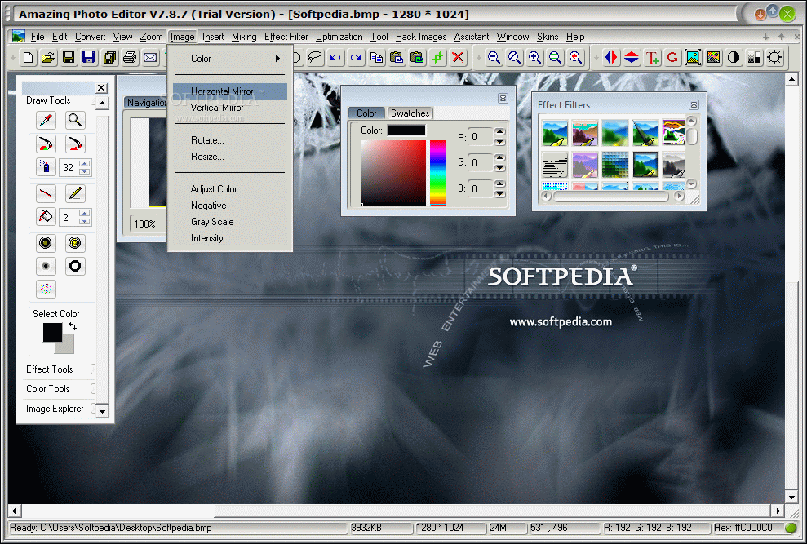Select the paint bucket fill tool
The height and width of the screenshot is (544, 807).
(46, 217)
